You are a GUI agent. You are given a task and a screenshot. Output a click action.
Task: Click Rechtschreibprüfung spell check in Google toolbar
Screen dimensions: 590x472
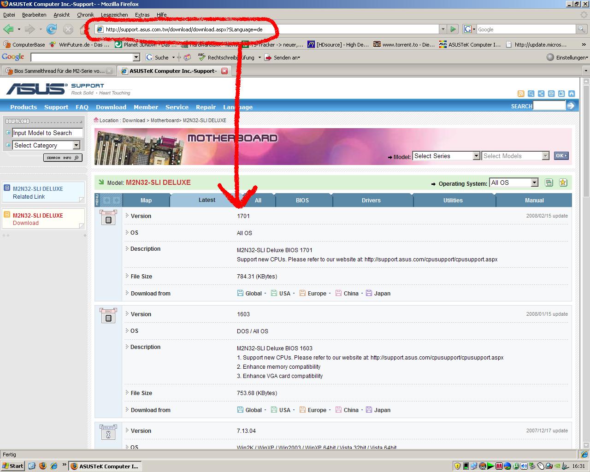(x=226, y=58)
